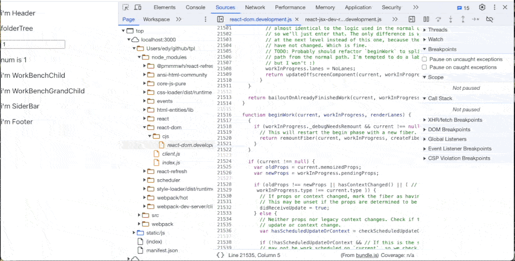Open navigator pane three-dot menu
Image resolution: width=515 pixels, height=261 pixels.
pos(205,19)
